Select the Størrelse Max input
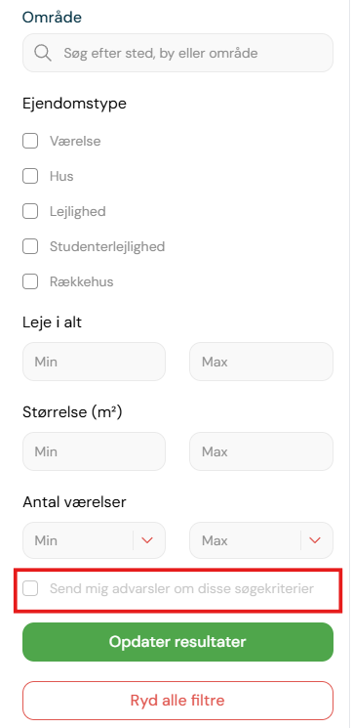Screen dimensions: 353x728 pos(261,451)
